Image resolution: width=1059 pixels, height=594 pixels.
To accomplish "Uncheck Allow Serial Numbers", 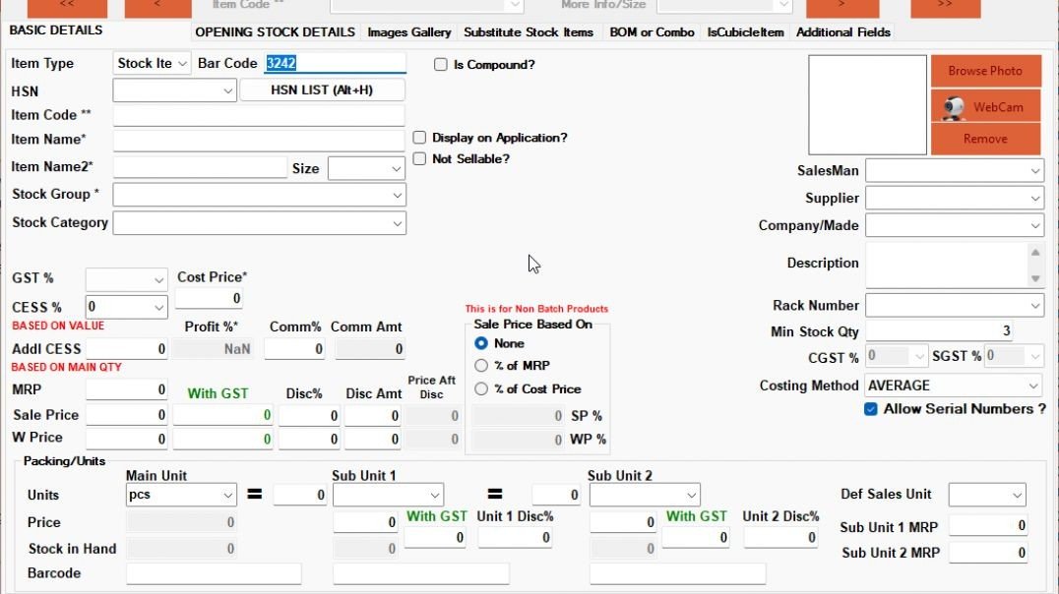I will (x=870, y=408).
